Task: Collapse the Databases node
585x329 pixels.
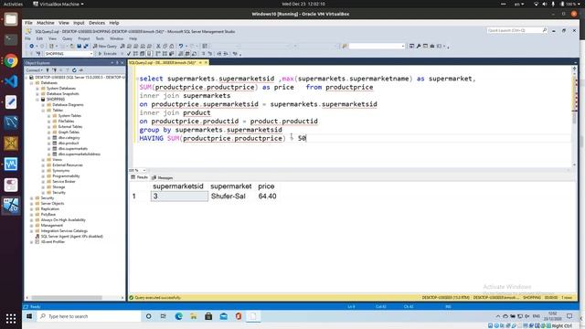Action: tap(32, 83)
